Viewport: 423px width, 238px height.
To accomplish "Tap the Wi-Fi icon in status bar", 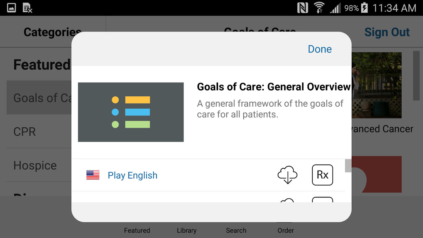I will click(x=319, y=8).
